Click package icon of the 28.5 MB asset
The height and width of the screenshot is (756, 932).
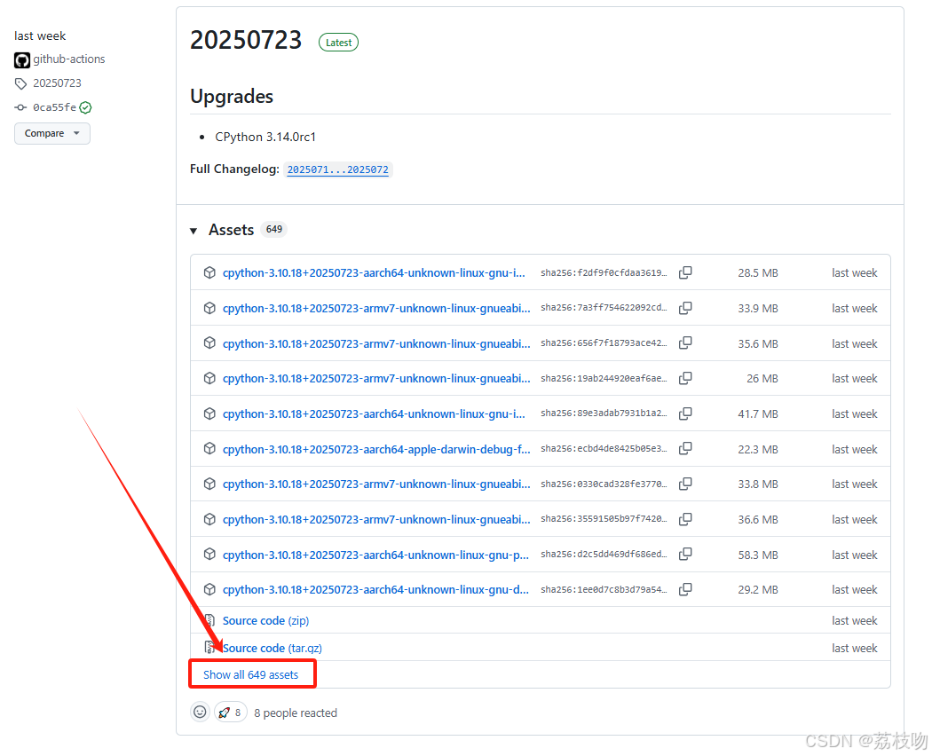point(209,272)
